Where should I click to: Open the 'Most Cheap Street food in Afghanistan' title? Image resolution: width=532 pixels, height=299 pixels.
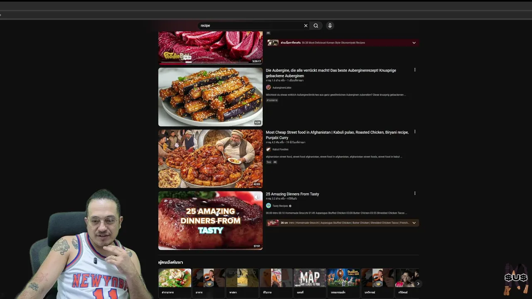coord(337,135)
